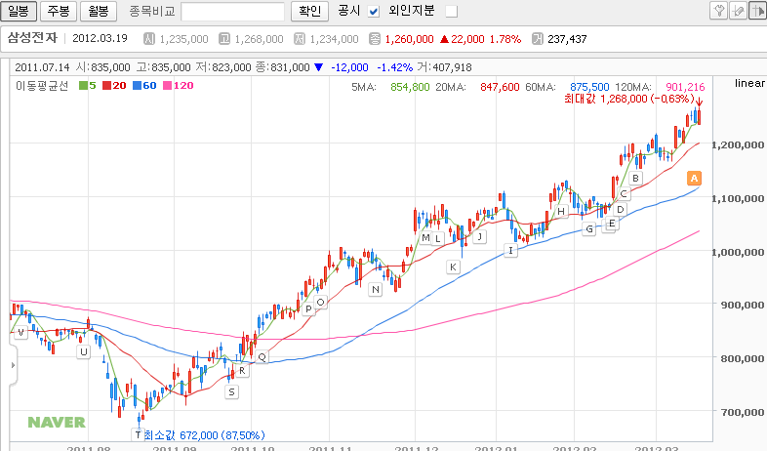Switch to 일봉 daily candle tab
Image resolution: width=767 pixels, height=451 pixels.
19,11
